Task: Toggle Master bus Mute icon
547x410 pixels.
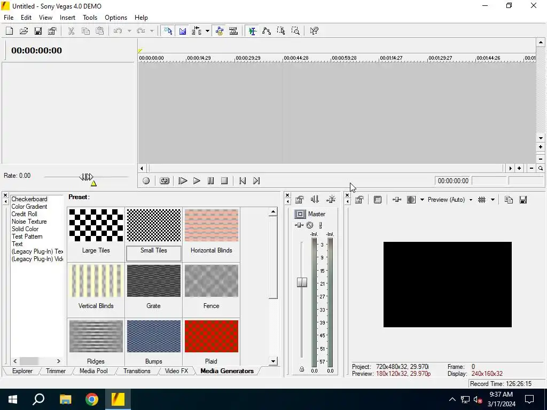Action: pyautogui.click(x=310, y=225)
